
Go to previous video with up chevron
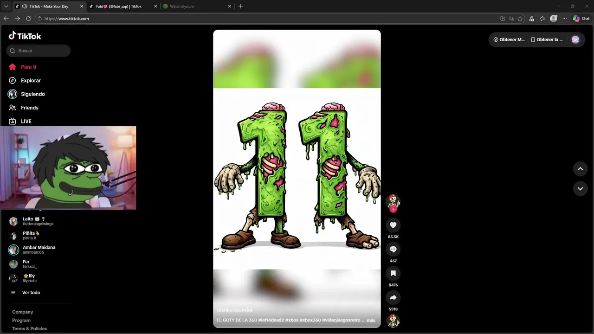pos(580,169)
